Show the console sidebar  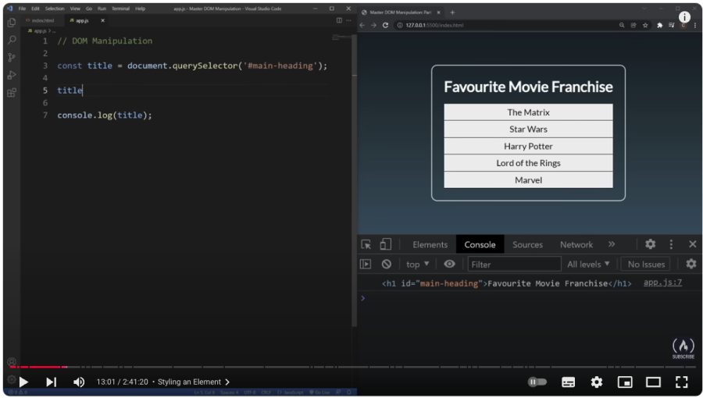click(x=366, y=264)
